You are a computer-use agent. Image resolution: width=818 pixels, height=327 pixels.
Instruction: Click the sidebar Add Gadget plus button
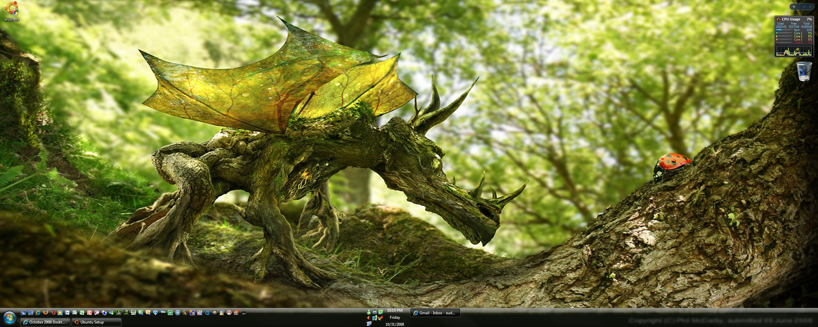tap(794, 7)
